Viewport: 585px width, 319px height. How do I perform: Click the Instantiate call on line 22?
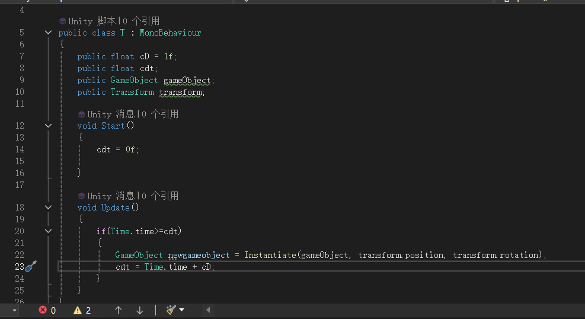[270, 255]
